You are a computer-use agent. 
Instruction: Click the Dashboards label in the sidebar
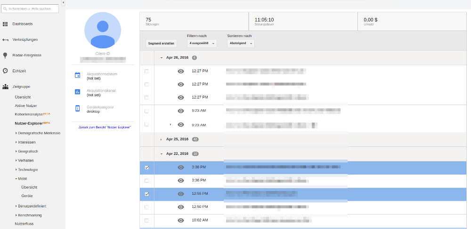click(23, 24)
